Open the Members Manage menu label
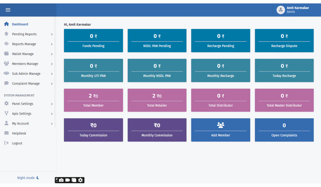This screenshot has height=187, width=321. 25,64
